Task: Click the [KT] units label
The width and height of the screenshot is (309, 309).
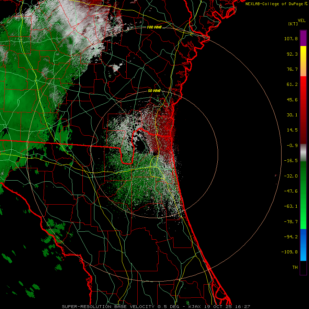Action: point(293,24)
